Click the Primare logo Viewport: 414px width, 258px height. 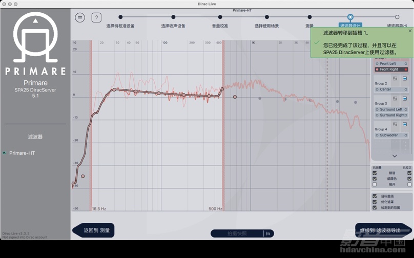tap(35, 43)
